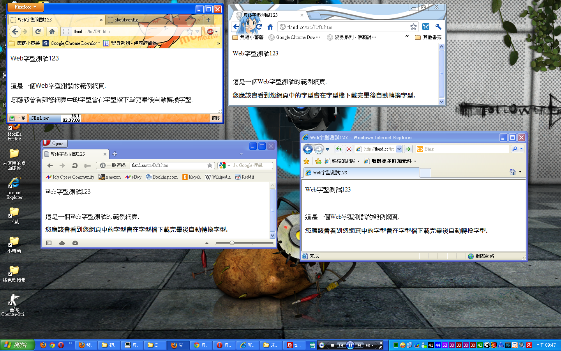Open the 一般連線 security badge in Opera
Viewport: 561px width, 351px height.
tap(113, 165)
